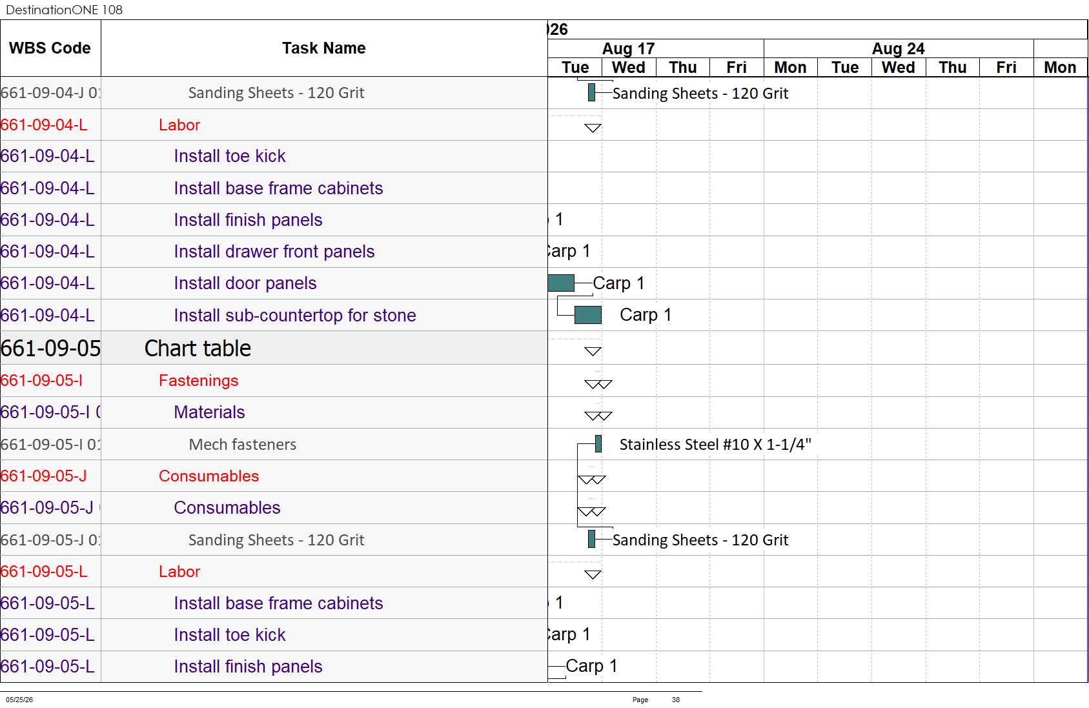Screen dimensions: 1089x708
Task: Select the Fastenings group row
Action: pos(274,381)
